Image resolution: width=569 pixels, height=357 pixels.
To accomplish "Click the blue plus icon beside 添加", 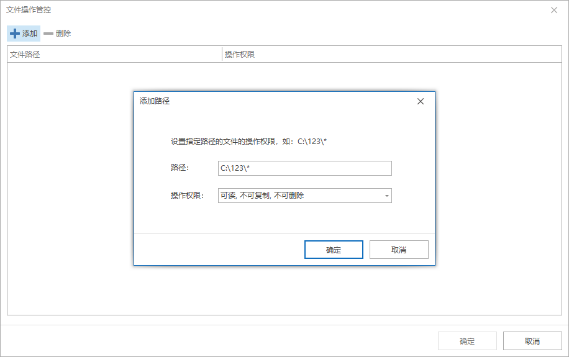I will coord(14,34).
